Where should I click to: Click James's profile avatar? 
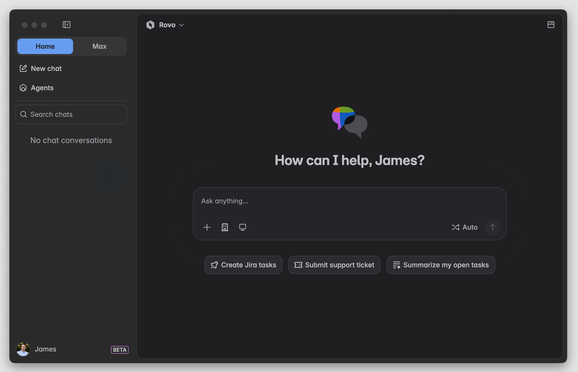coord(23,349)
